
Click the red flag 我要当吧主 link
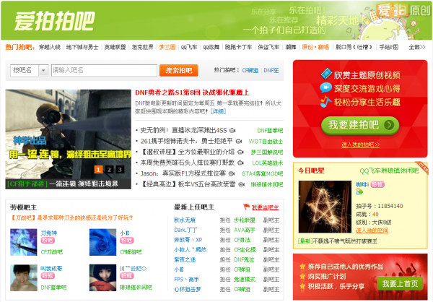(x=261, y=207)
